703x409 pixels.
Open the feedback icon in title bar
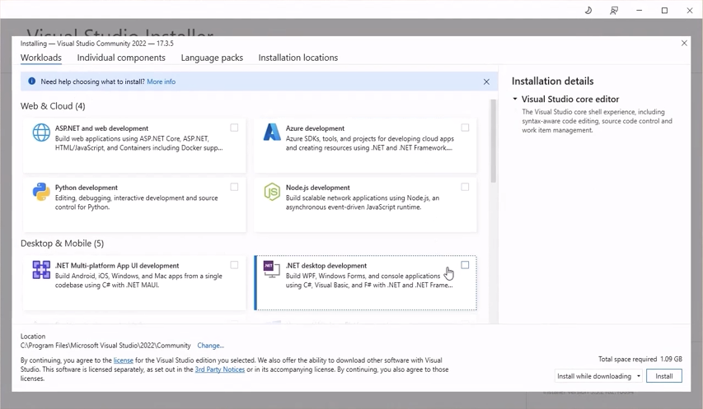point(614,11)
